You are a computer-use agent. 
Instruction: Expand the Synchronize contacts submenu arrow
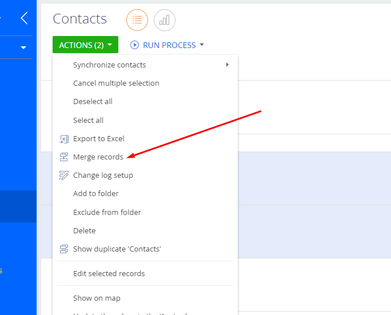click(x=227, y=65)
